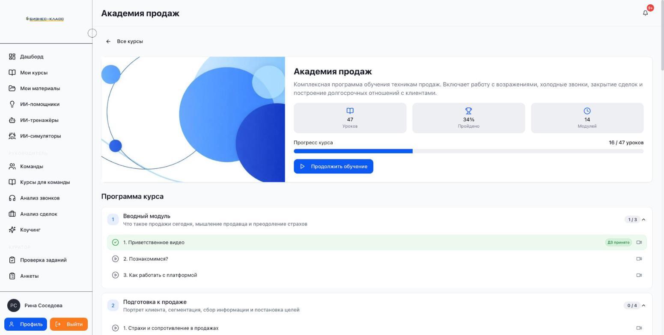
Task: Open the Мои курсы menu item
Action: [46, 73]
